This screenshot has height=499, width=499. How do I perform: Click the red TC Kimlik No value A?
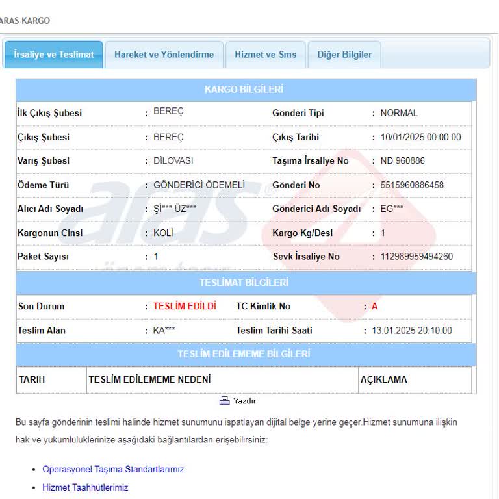[374, 306]
